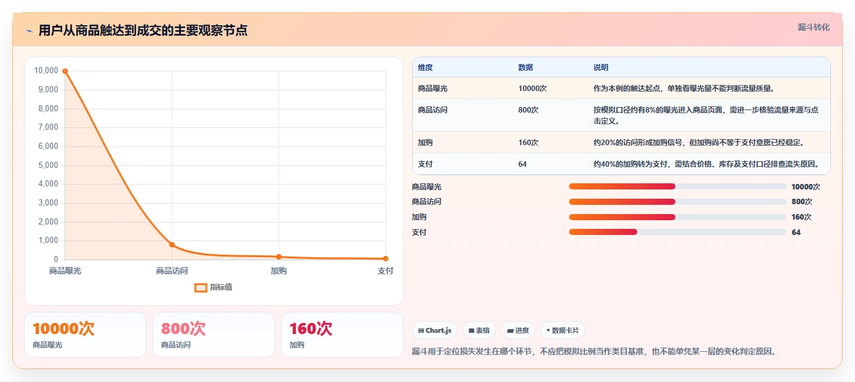This screenshot has width=855, height=382.
Task: Click the panel title 用户从商品触达到成交的主要观察节点
Action: (x=143, y=31)
